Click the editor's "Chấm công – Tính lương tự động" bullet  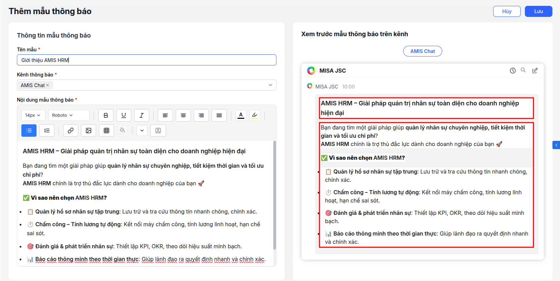click(144, 229)
